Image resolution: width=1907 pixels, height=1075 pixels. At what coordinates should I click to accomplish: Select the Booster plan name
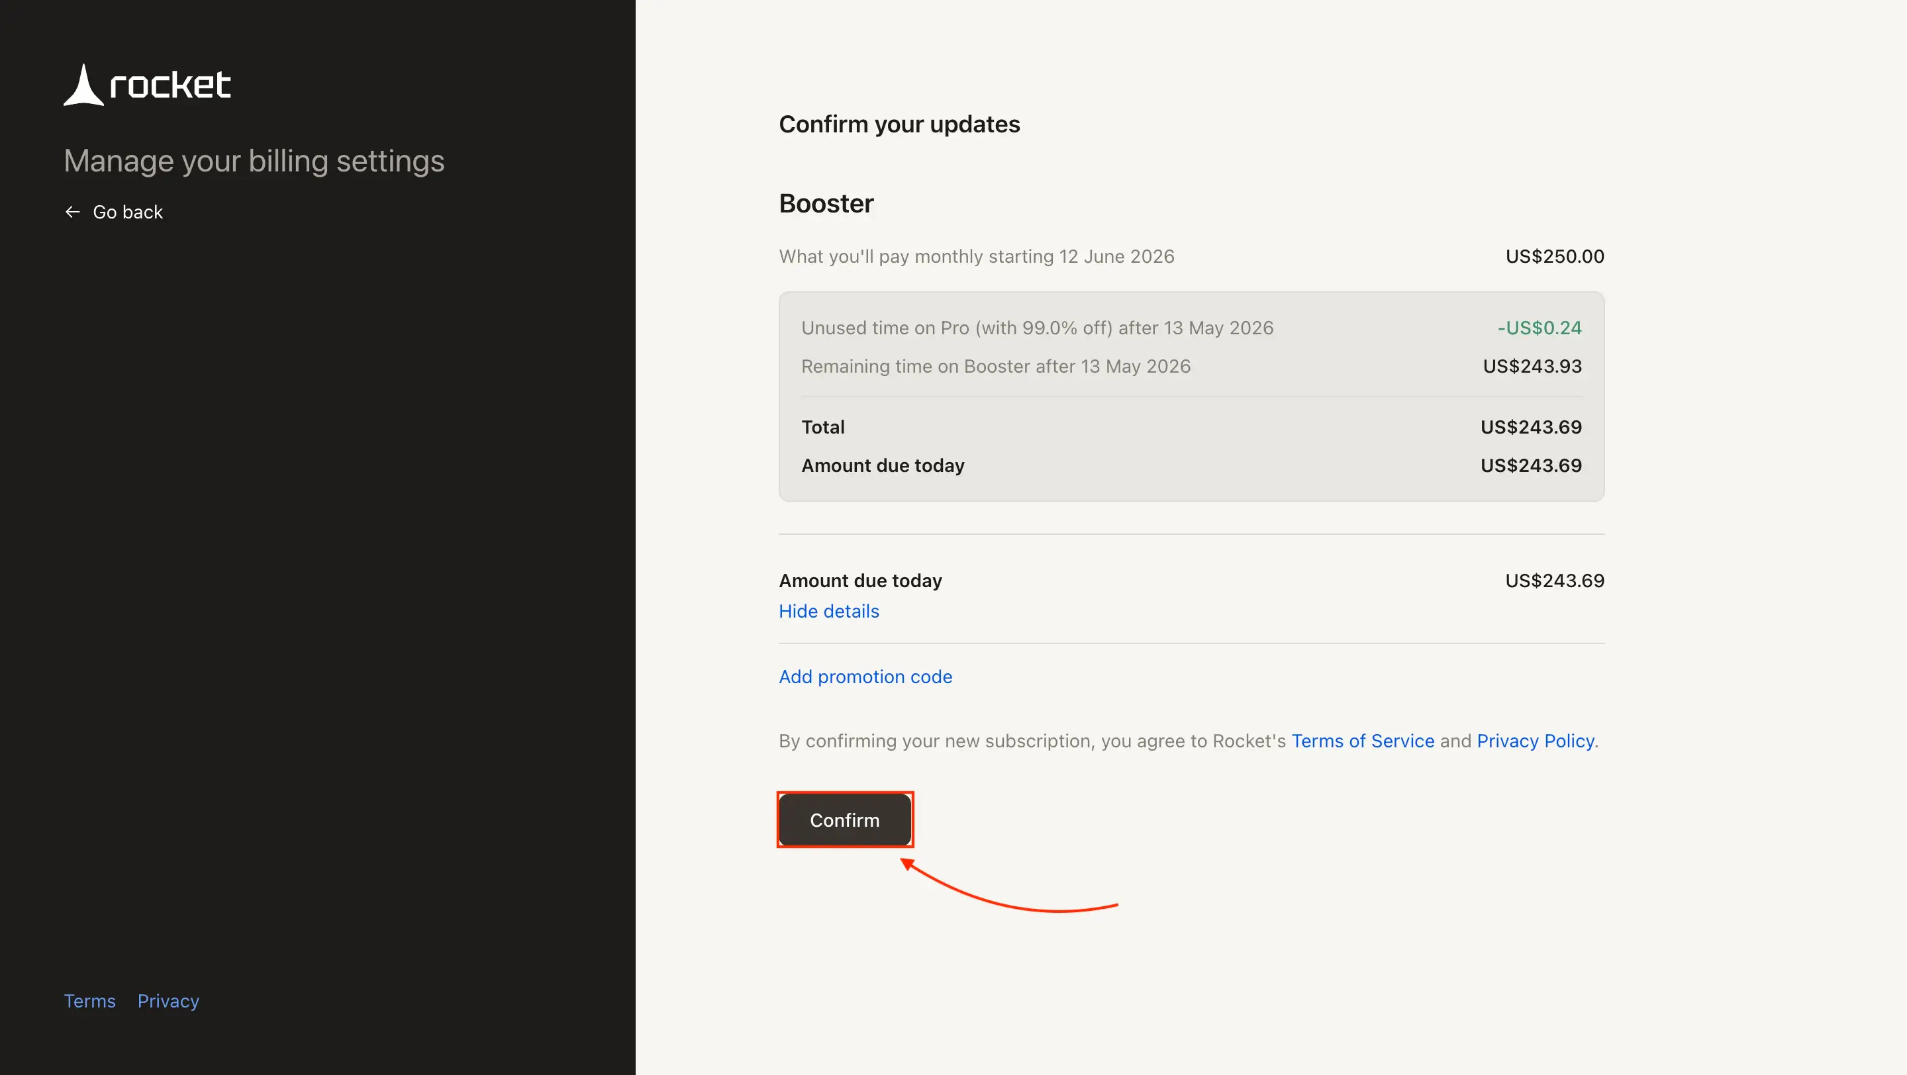tap(826, 203)
